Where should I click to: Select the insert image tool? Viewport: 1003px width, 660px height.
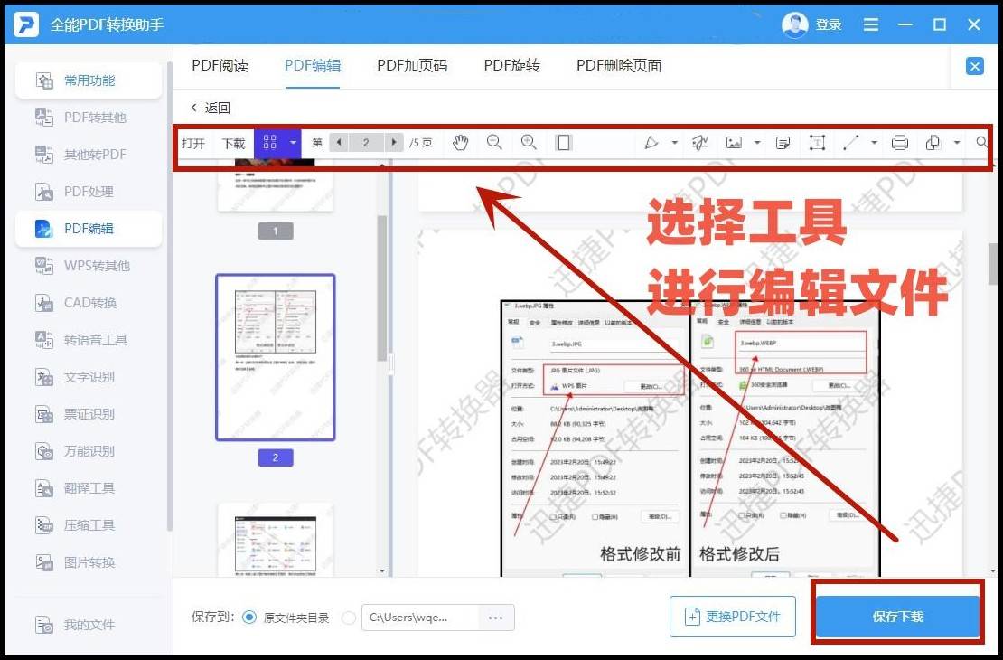point(734,142)
